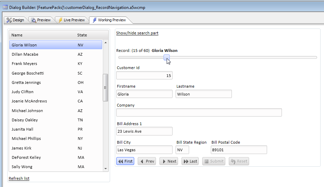
Task: Click the Name column header
Action: 17,35
